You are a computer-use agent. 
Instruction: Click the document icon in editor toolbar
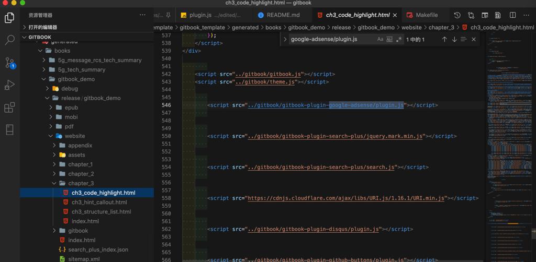498,15
